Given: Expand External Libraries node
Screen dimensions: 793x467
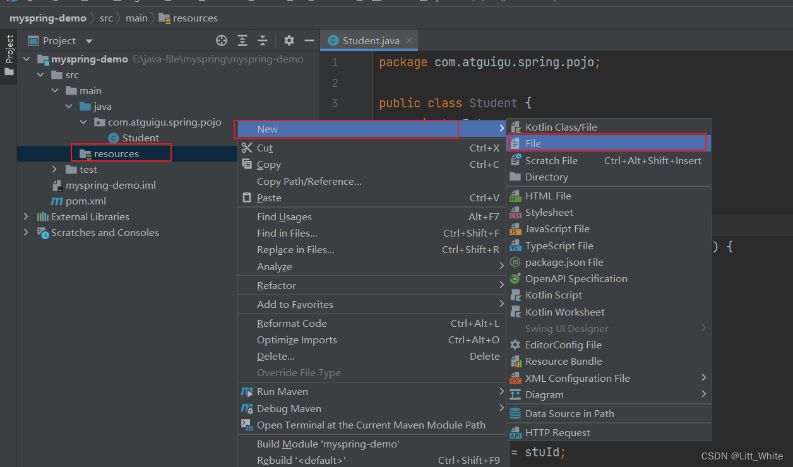Looking at the screenshot, I should tap(27, 216).
